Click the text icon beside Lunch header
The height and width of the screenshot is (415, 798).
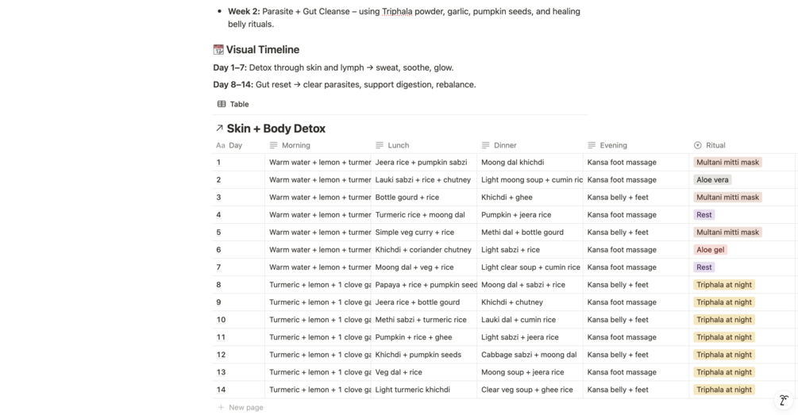coord(380,146)
